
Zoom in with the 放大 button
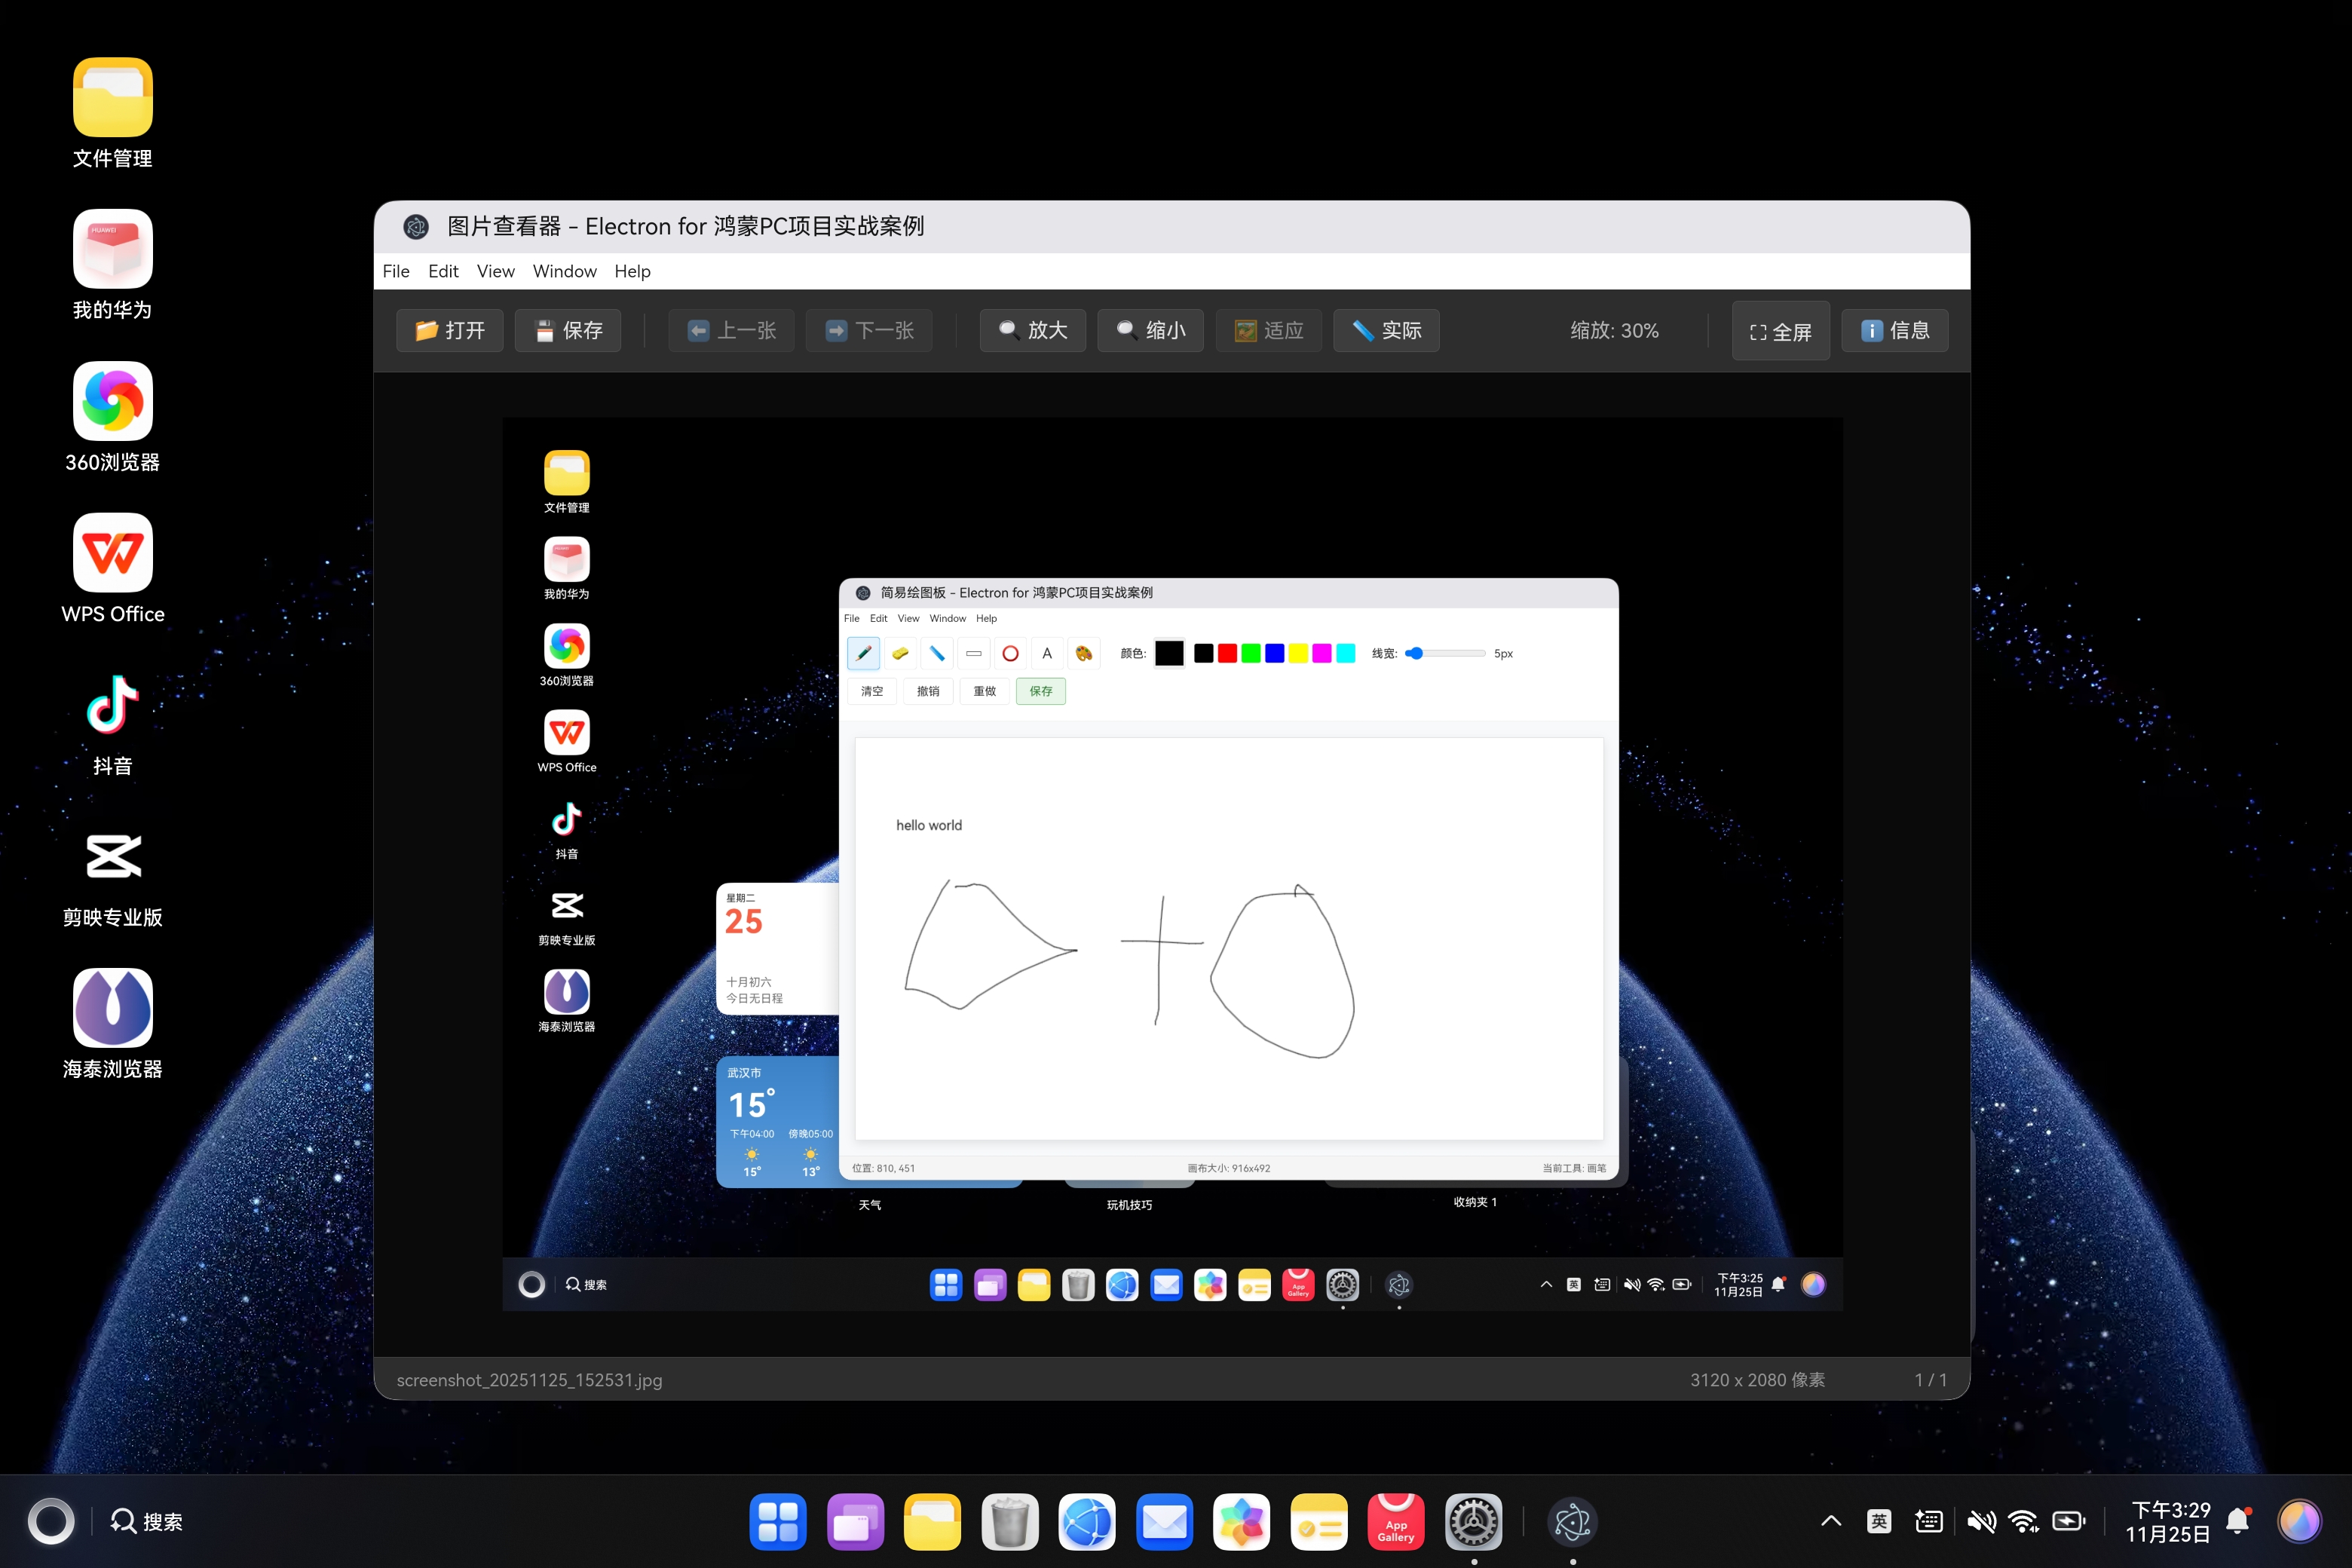[1033, 331]
